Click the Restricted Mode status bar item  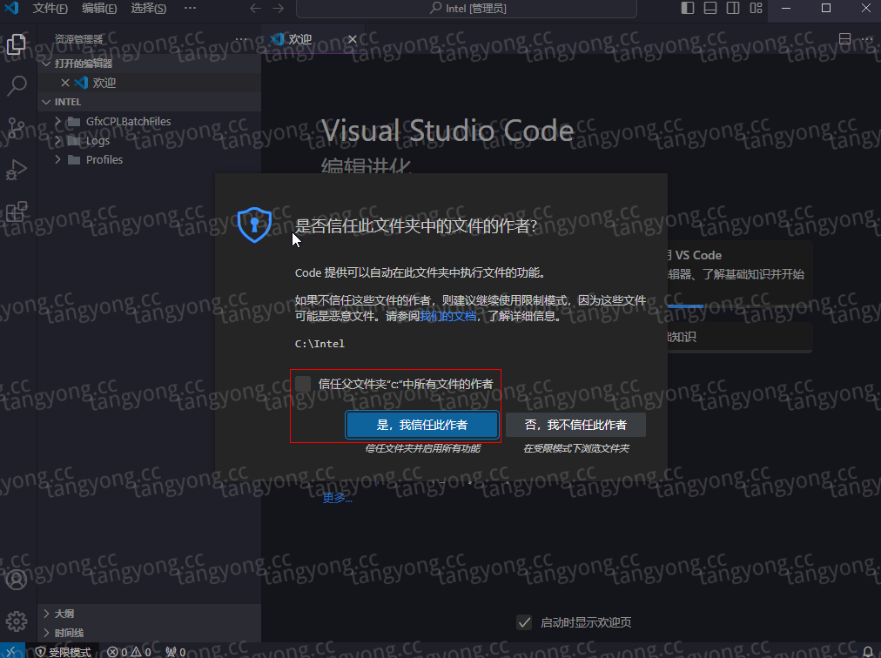pos(63,651)
